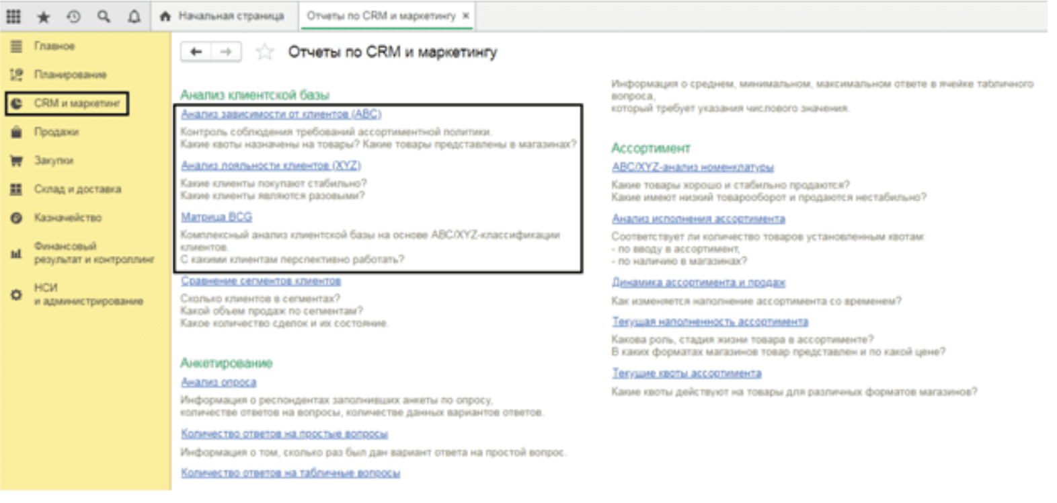Open the History clock icon
1057x503 pixels.
point(73,16)
